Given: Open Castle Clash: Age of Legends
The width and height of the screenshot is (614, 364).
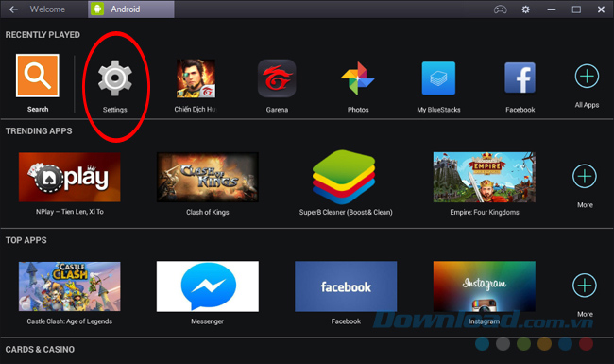Looking at the screenshot, I should click(x=70, y=286).
